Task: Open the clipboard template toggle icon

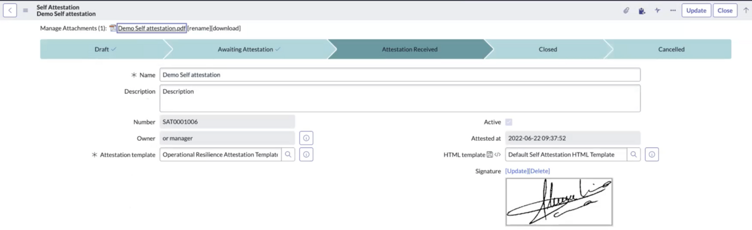Action: 642,11
